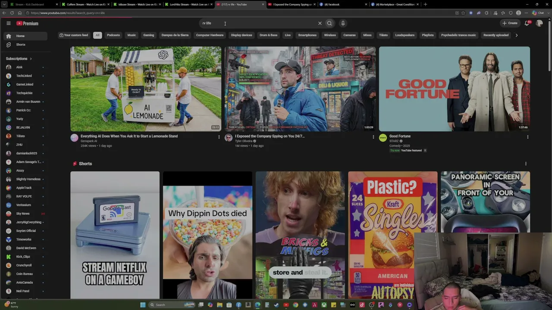Start voice search with the microphone
Viewport: 552px width, 310px height.
tap(343, 23)
